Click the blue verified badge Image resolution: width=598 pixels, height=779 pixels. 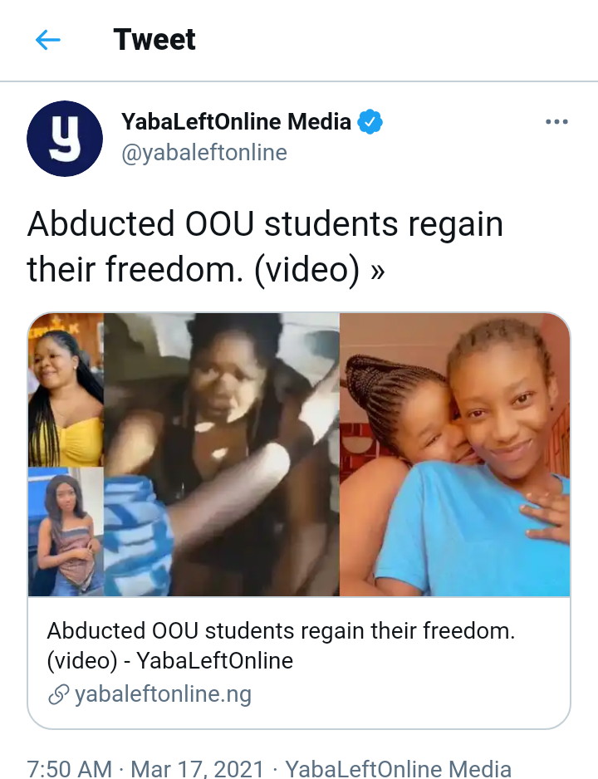coord(370,122)
